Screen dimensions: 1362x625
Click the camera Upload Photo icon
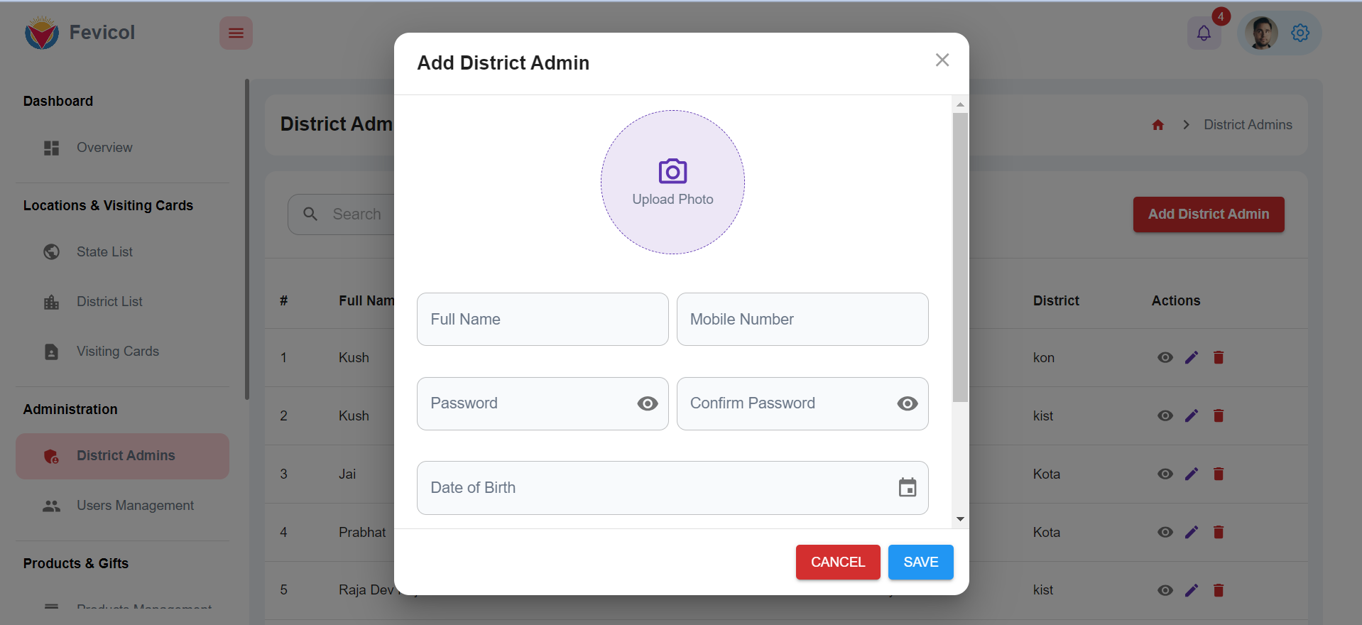tap(672, 171)
